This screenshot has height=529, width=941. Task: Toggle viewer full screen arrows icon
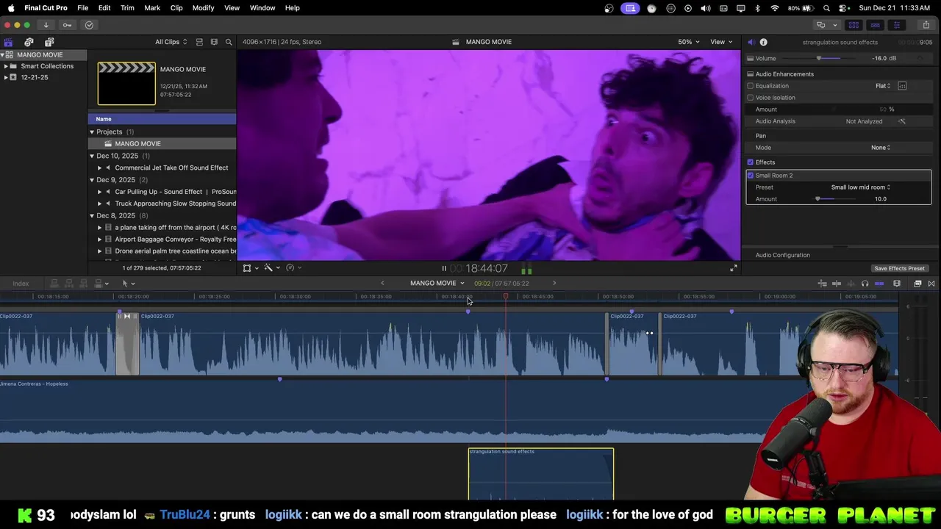(x=733, y=268)
